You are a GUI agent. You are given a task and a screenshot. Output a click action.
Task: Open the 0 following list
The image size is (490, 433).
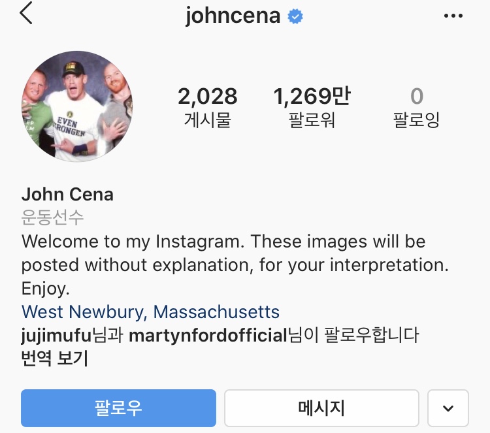click(x=417, y=107)
